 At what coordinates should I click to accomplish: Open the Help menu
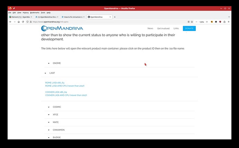click(48, 13)
